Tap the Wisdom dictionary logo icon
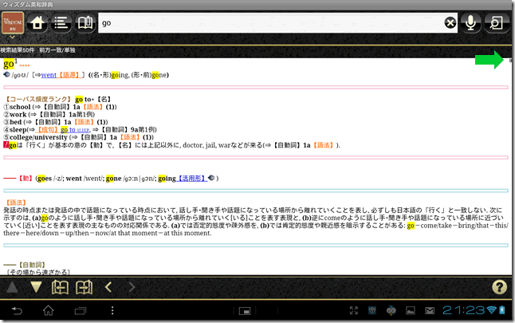 click(14, 22)
